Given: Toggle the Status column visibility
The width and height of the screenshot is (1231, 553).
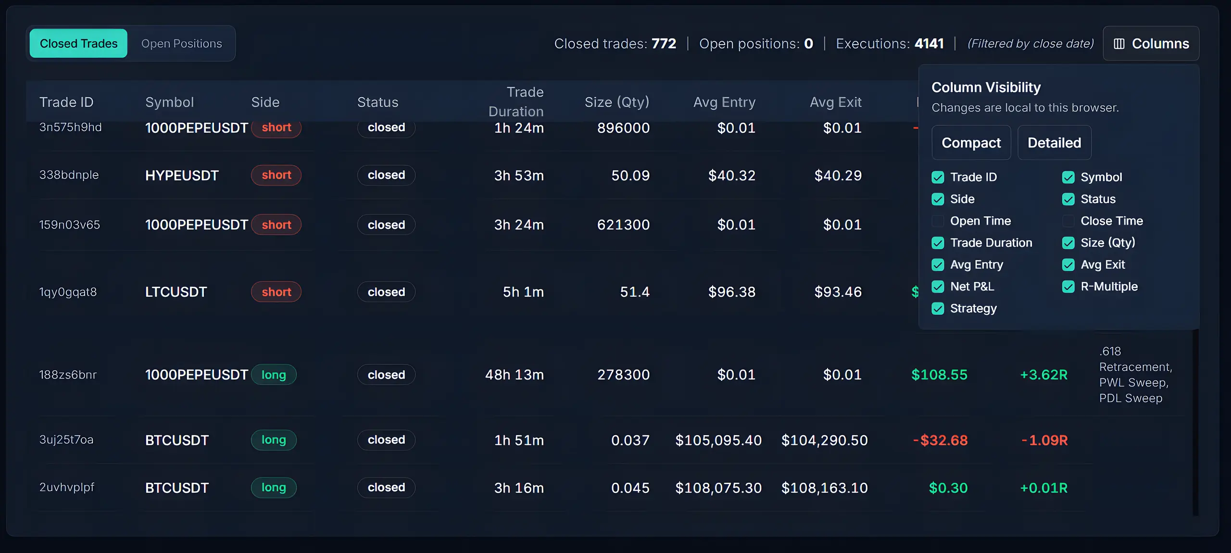Looking at the screenshot, I should 1069,199.
